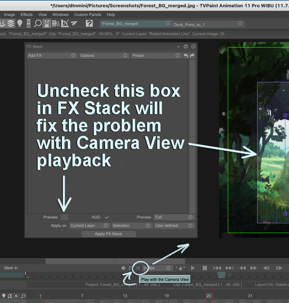Select the magnifier zoom tool

[38, 24]
